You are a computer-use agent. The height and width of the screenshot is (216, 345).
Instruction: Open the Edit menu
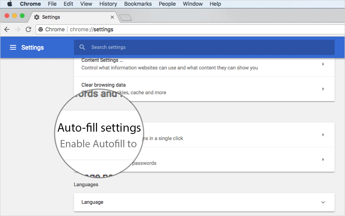[68, 4]
